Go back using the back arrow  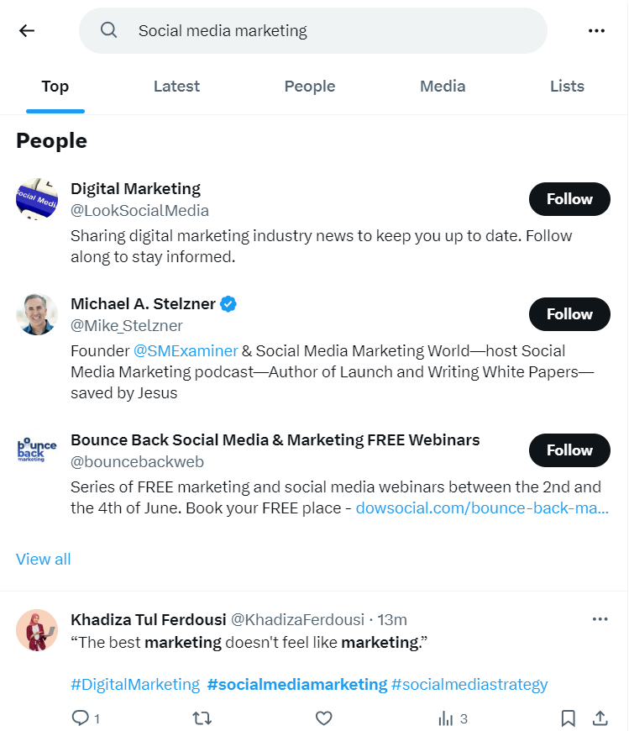pyautogui.click(x=26, y=30)
